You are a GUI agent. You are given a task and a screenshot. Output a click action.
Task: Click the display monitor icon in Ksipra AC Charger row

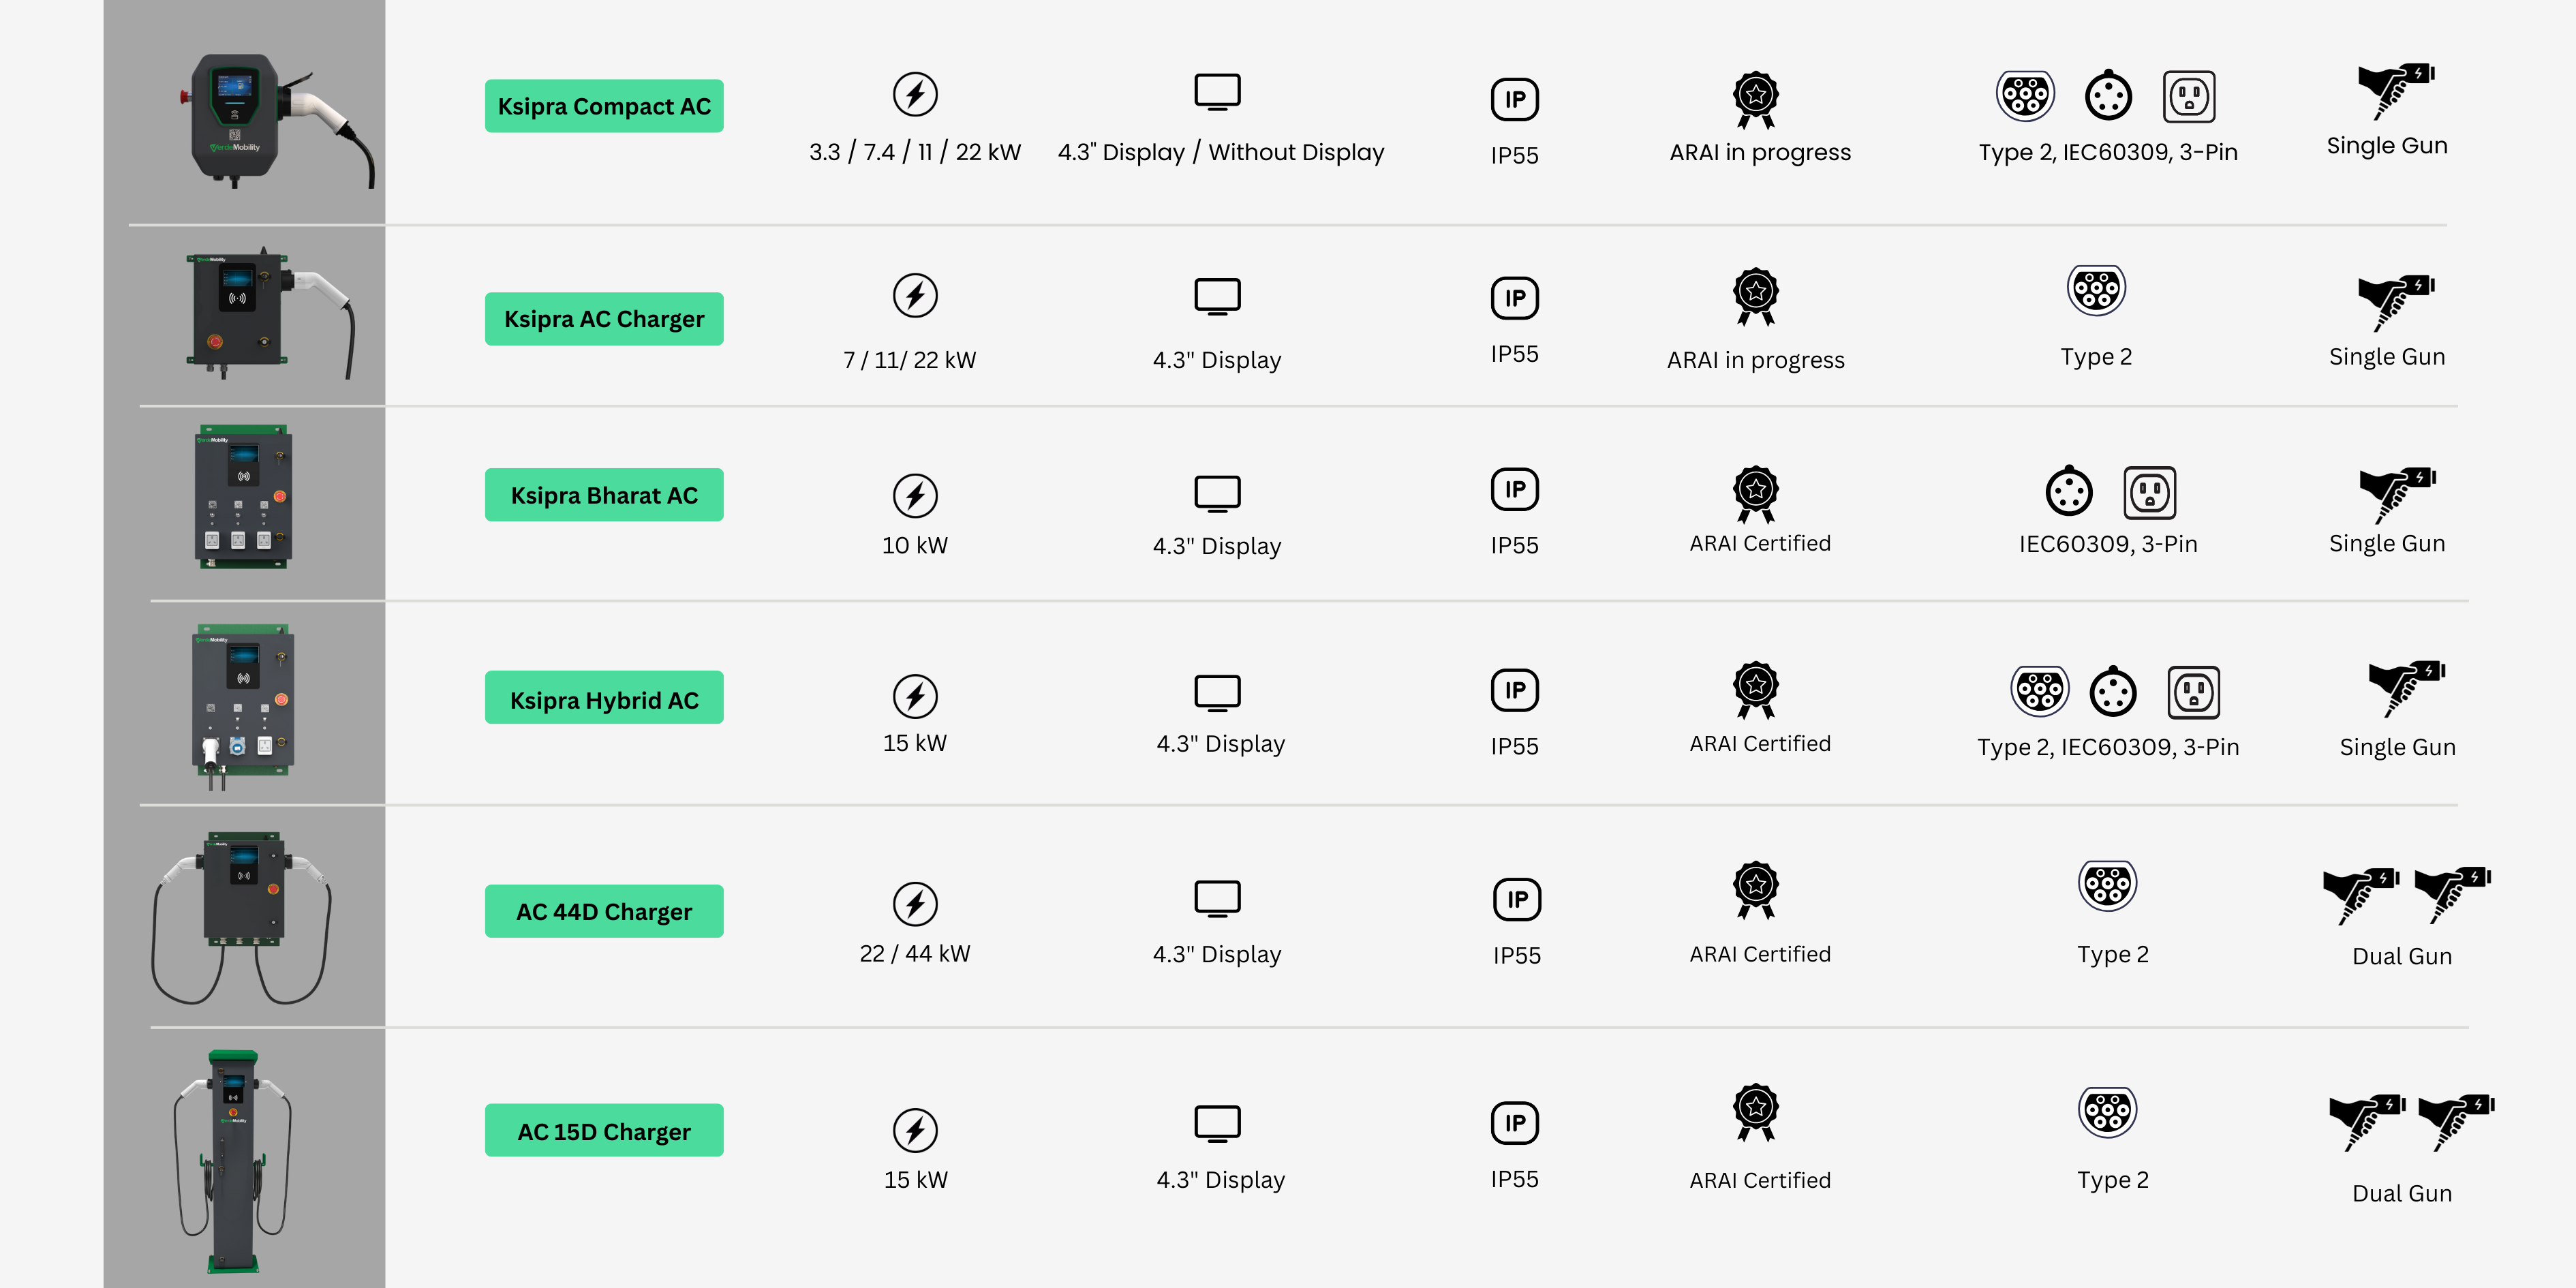(x=1217, y=296)
